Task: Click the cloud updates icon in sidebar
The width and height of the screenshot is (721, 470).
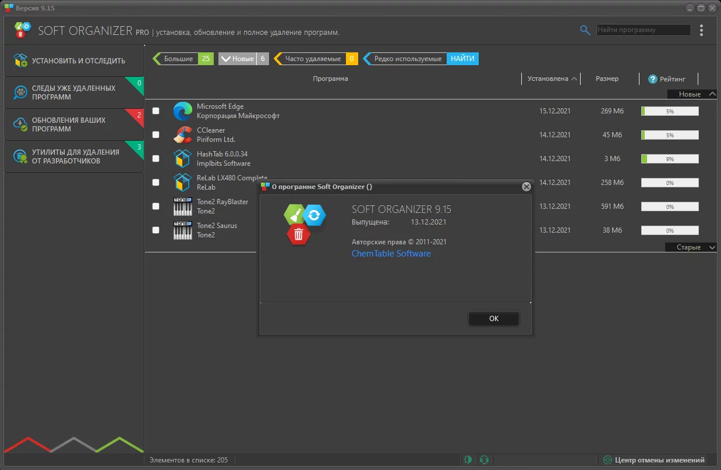Action: (x=21, y=124)
